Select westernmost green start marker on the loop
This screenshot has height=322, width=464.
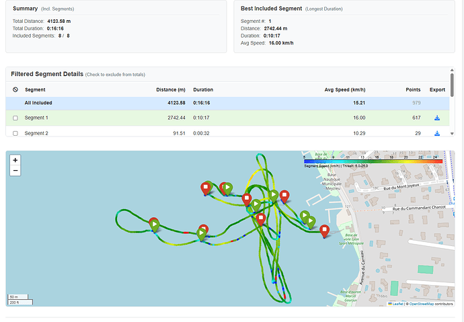pos(155,226)
